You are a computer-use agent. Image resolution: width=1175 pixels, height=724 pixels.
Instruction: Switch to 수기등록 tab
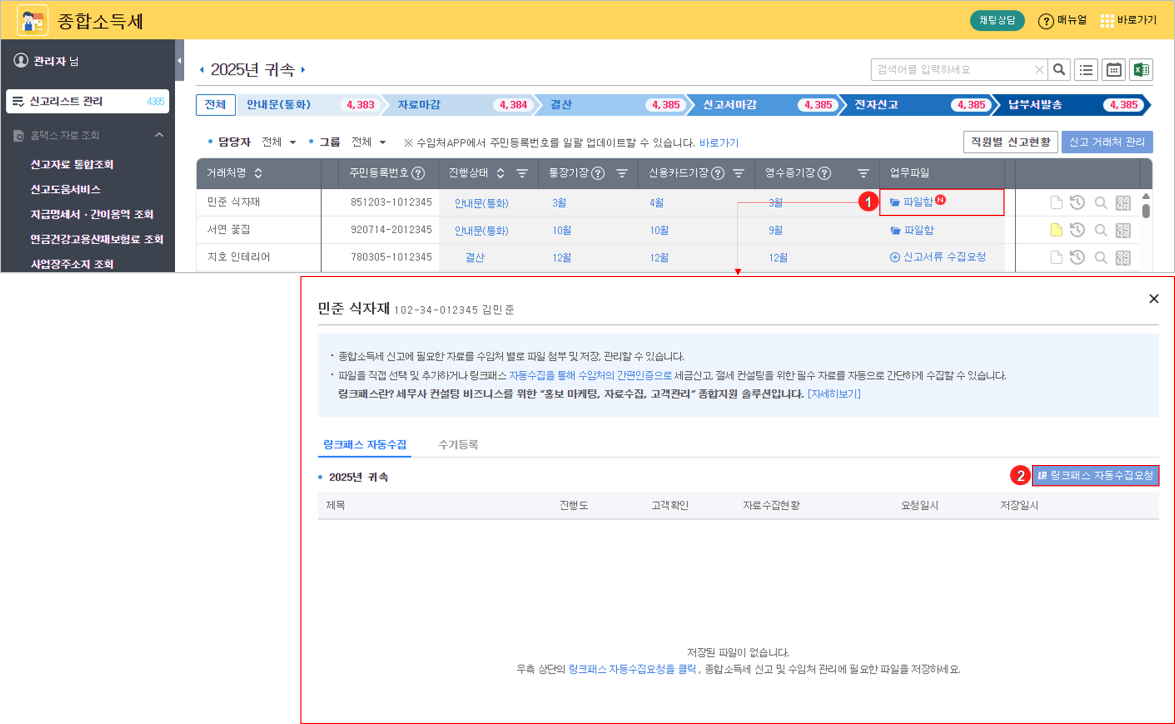click(458, 444)
